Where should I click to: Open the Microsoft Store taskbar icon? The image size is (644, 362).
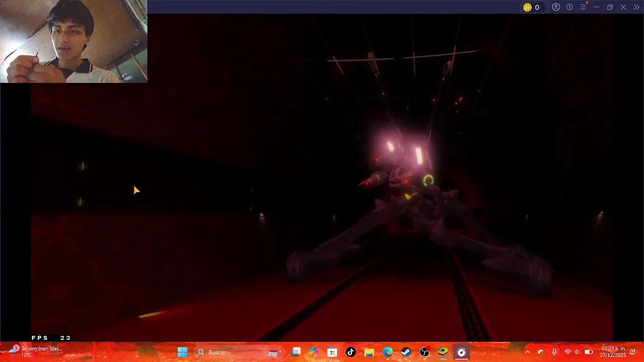coord(332,352)
